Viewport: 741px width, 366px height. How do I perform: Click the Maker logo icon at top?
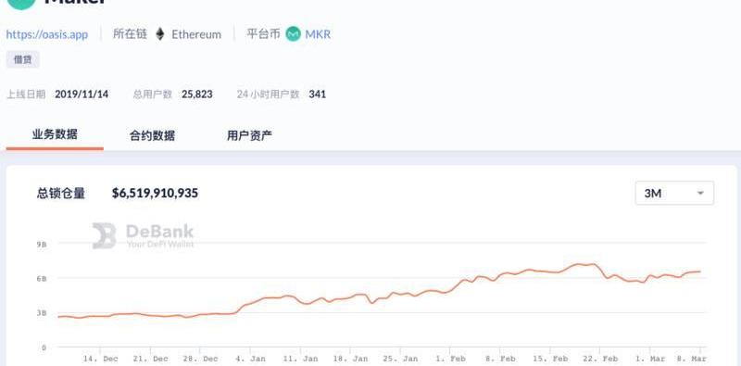(x=21, y=4)
